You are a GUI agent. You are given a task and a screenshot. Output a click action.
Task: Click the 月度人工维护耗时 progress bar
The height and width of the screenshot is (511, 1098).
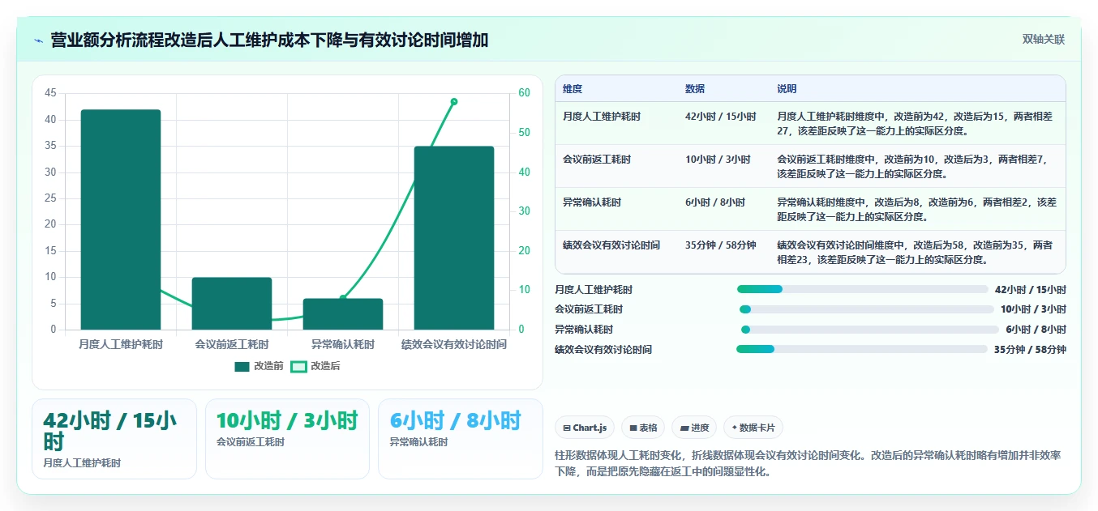pyautogui.click(x=863, y=289)
